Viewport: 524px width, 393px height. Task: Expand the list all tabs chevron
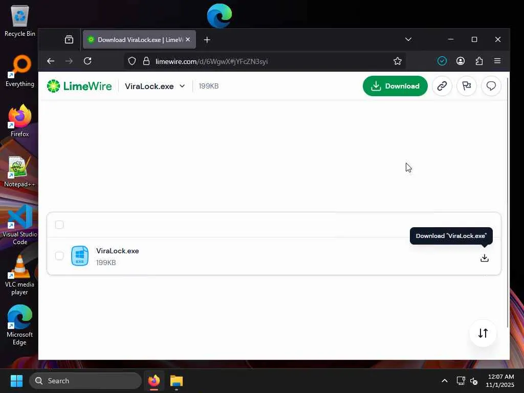click(408, 39)
